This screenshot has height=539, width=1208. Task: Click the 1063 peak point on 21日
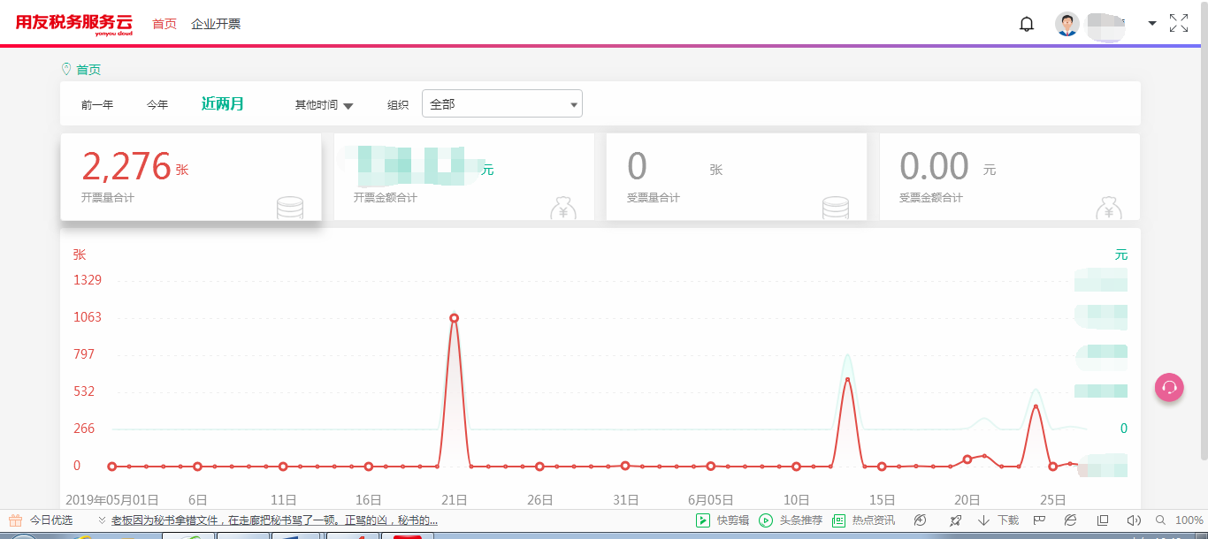[455, 318]
